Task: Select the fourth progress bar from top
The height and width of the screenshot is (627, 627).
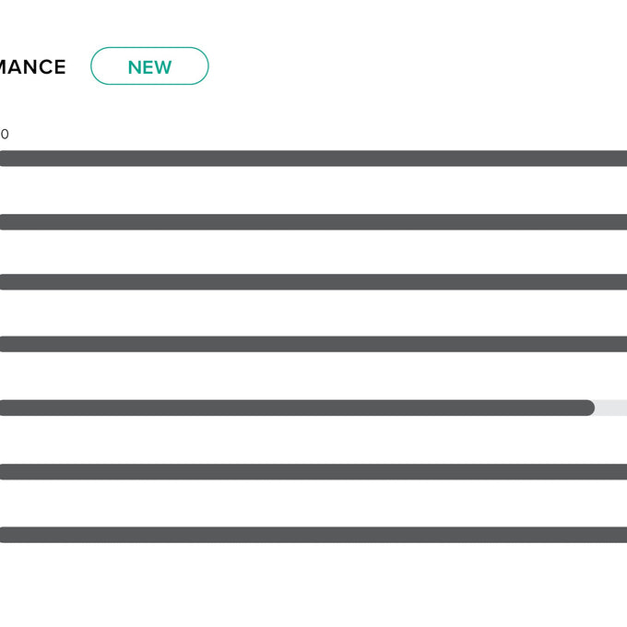Action: pyautogui.click(x=313, y=344)
